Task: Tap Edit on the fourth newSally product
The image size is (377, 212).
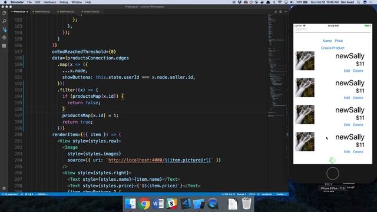Action: pyautogui.click(x=347, y=152)
